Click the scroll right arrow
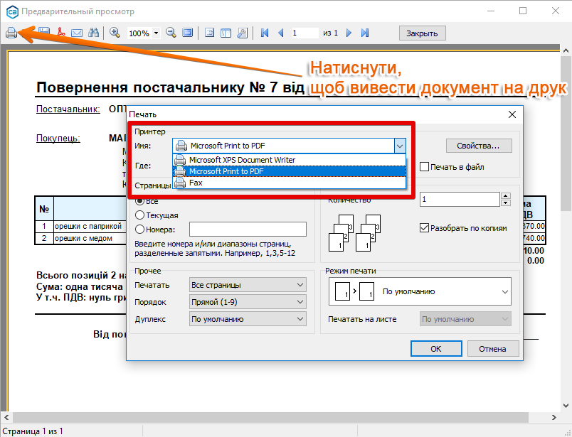 point(554,417)
